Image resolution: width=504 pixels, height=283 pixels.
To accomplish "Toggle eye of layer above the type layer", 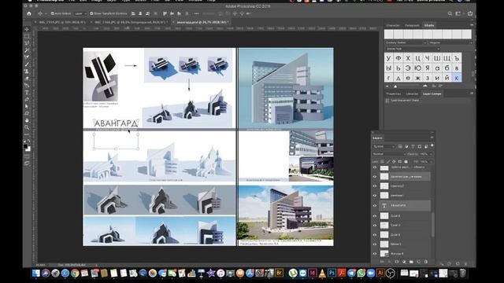I will 375,196.
